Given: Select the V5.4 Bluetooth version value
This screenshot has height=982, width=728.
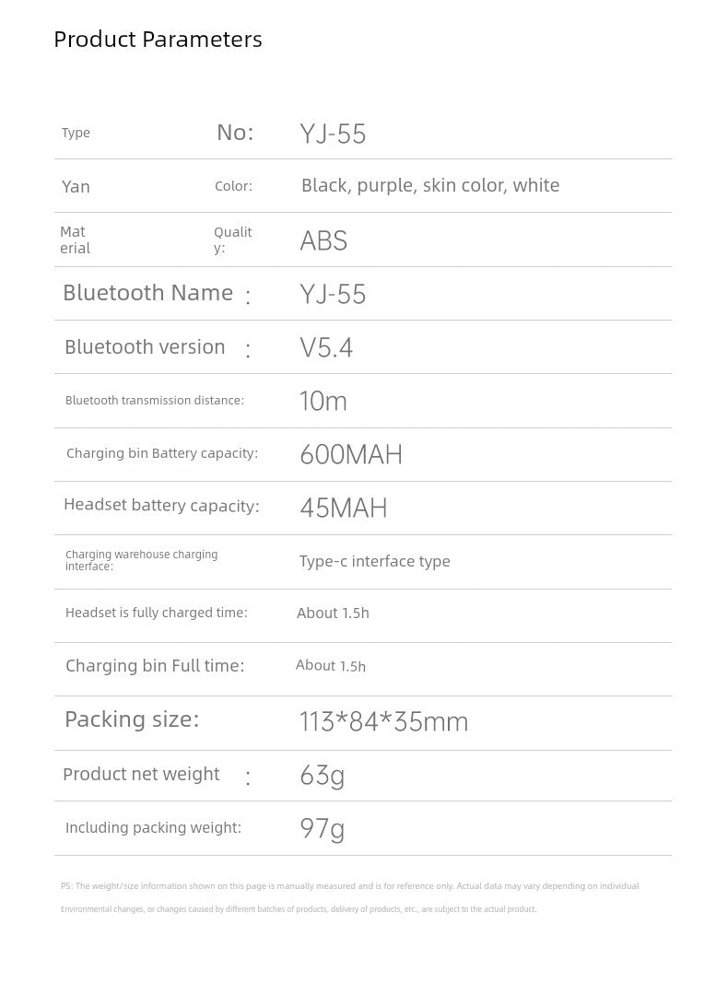Looking at the screenshot, I should point(326,348).
